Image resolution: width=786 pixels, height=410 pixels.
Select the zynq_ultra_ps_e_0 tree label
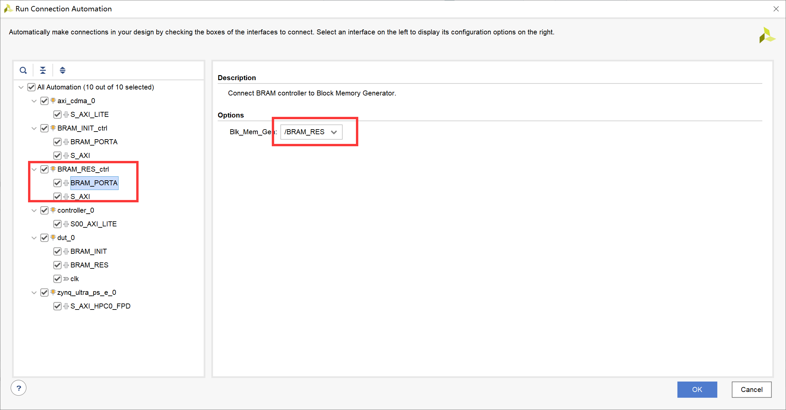87,292
